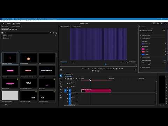
Task: Click the Mark In button
Action: point(86,69)
